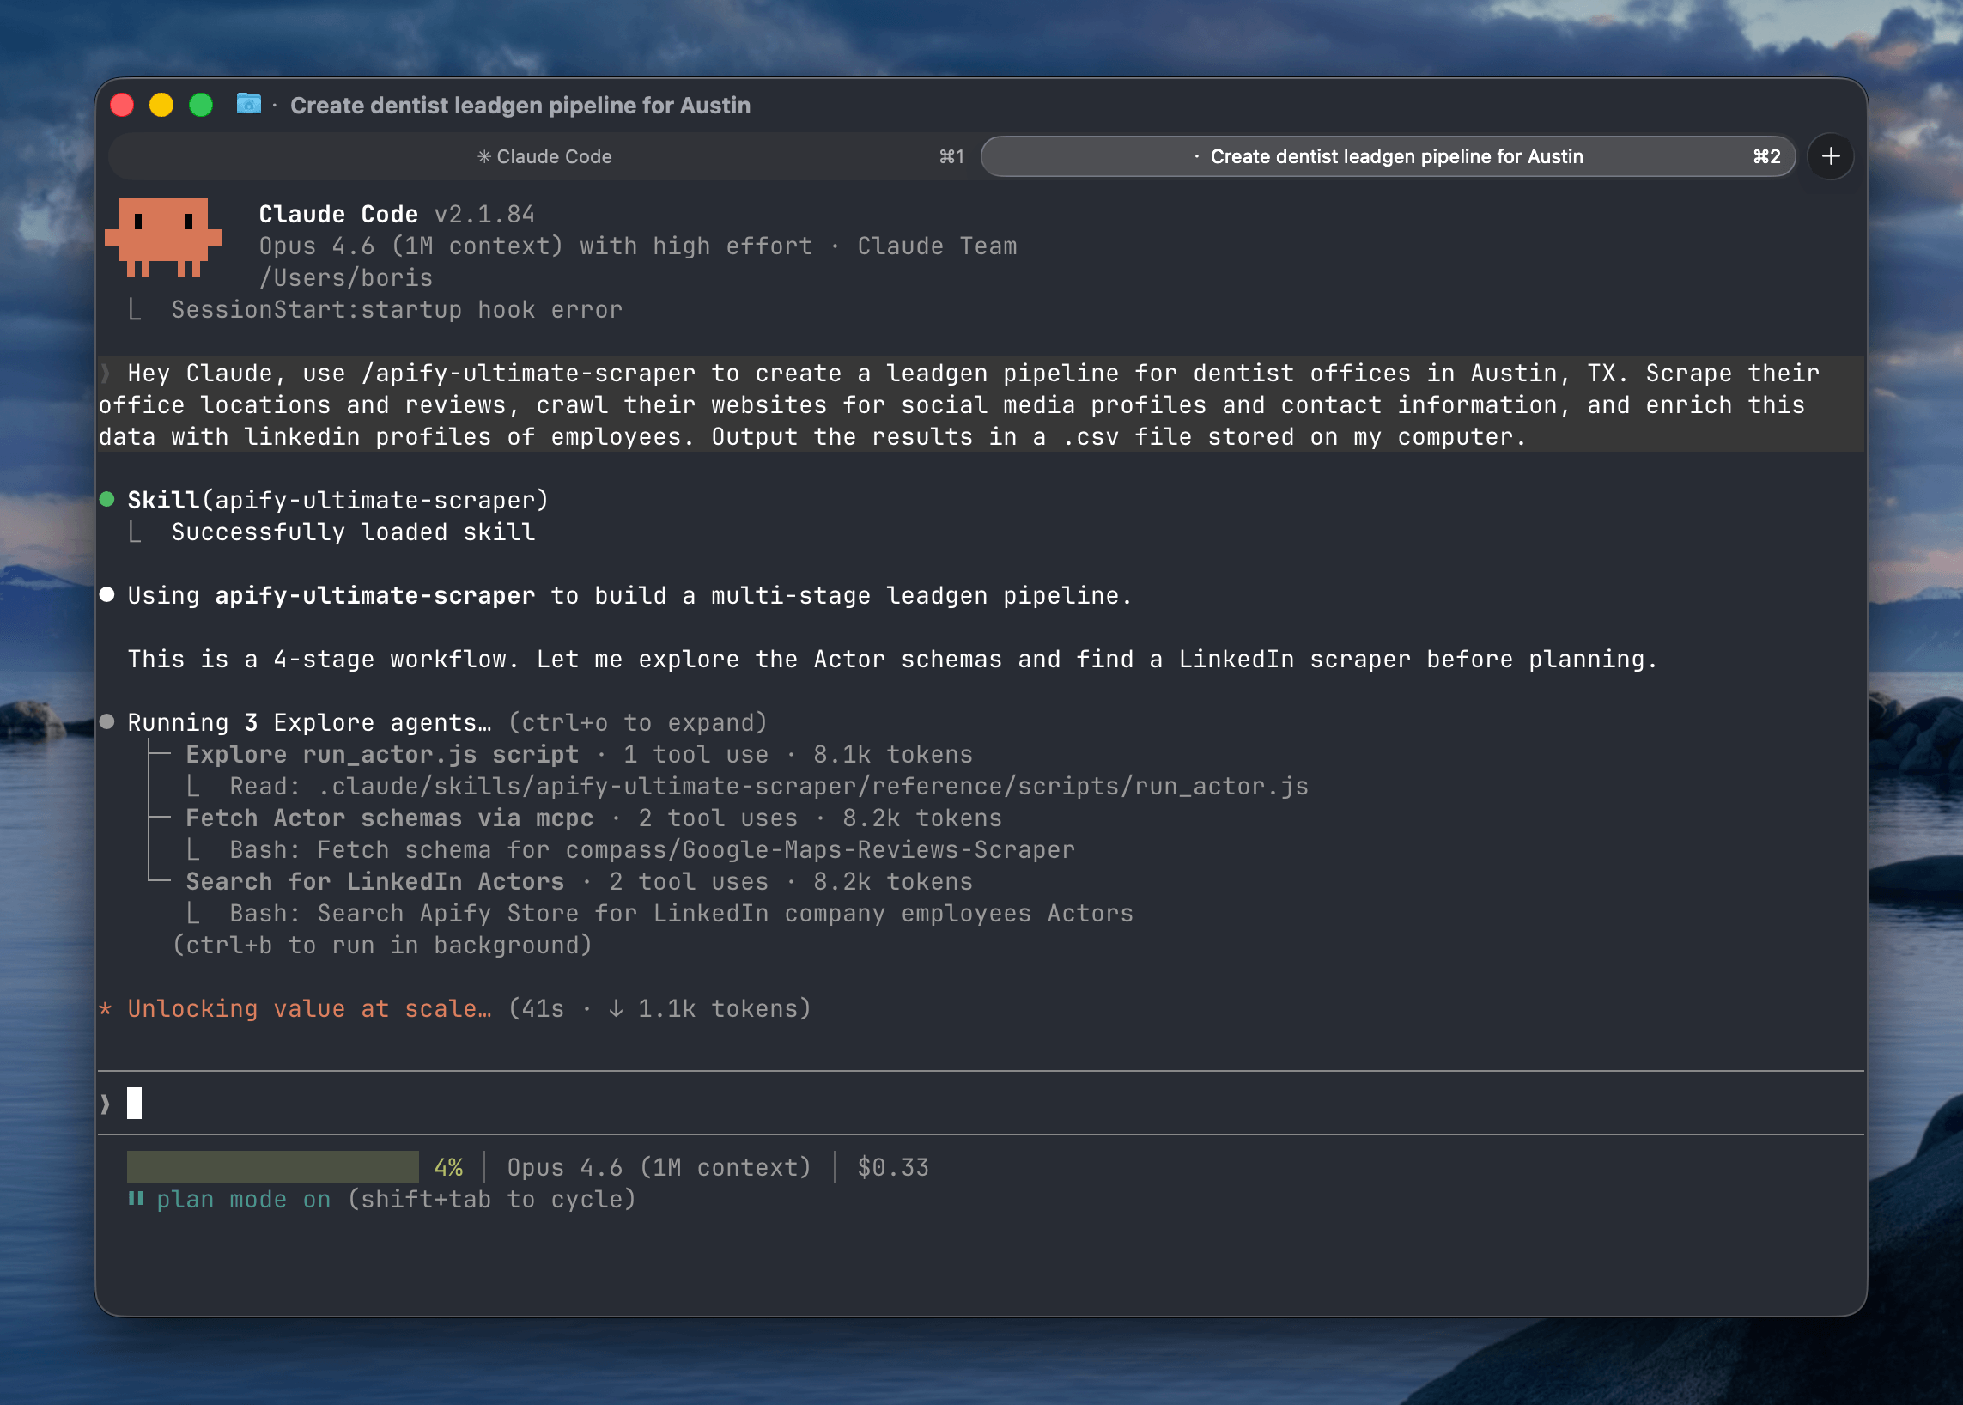This screenshot has width=1963, height=1405.
Task: Click the plan mode pause icon
Action: [136, 1199]
